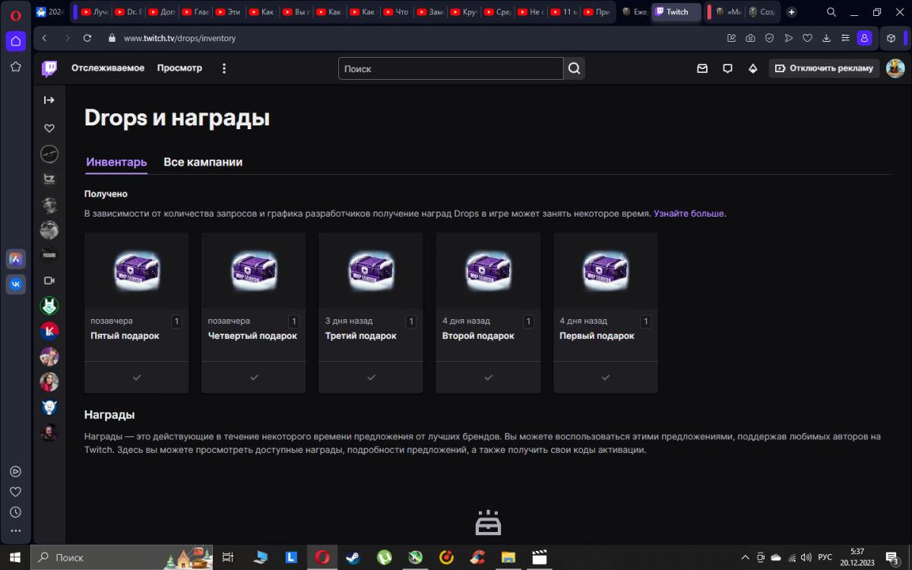
Task: Open Opera bookmarks star in sidebar
Action: pos(15,67)
